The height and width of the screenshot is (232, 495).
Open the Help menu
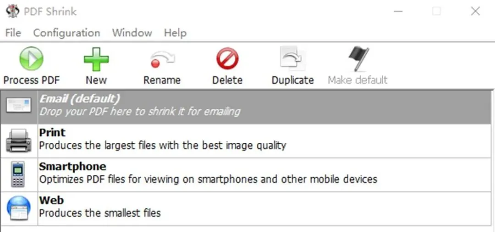[x=175, y=33]
